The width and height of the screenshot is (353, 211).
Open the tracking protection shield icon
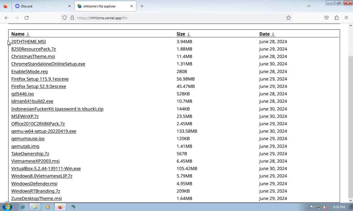[65, 18]
